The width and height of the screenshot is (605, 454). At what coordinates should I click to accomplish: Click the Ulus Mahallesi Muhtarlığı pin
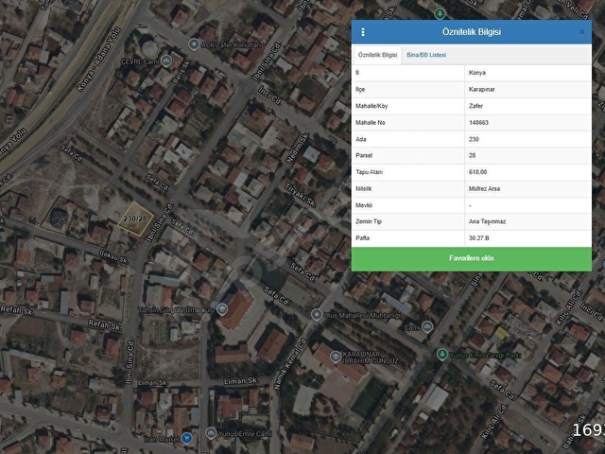pyautogui.click(x=317, y=315)
